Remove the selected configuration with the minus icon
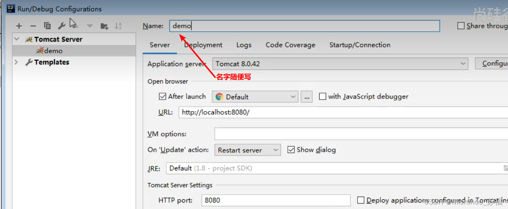 [x=33, y=26]
